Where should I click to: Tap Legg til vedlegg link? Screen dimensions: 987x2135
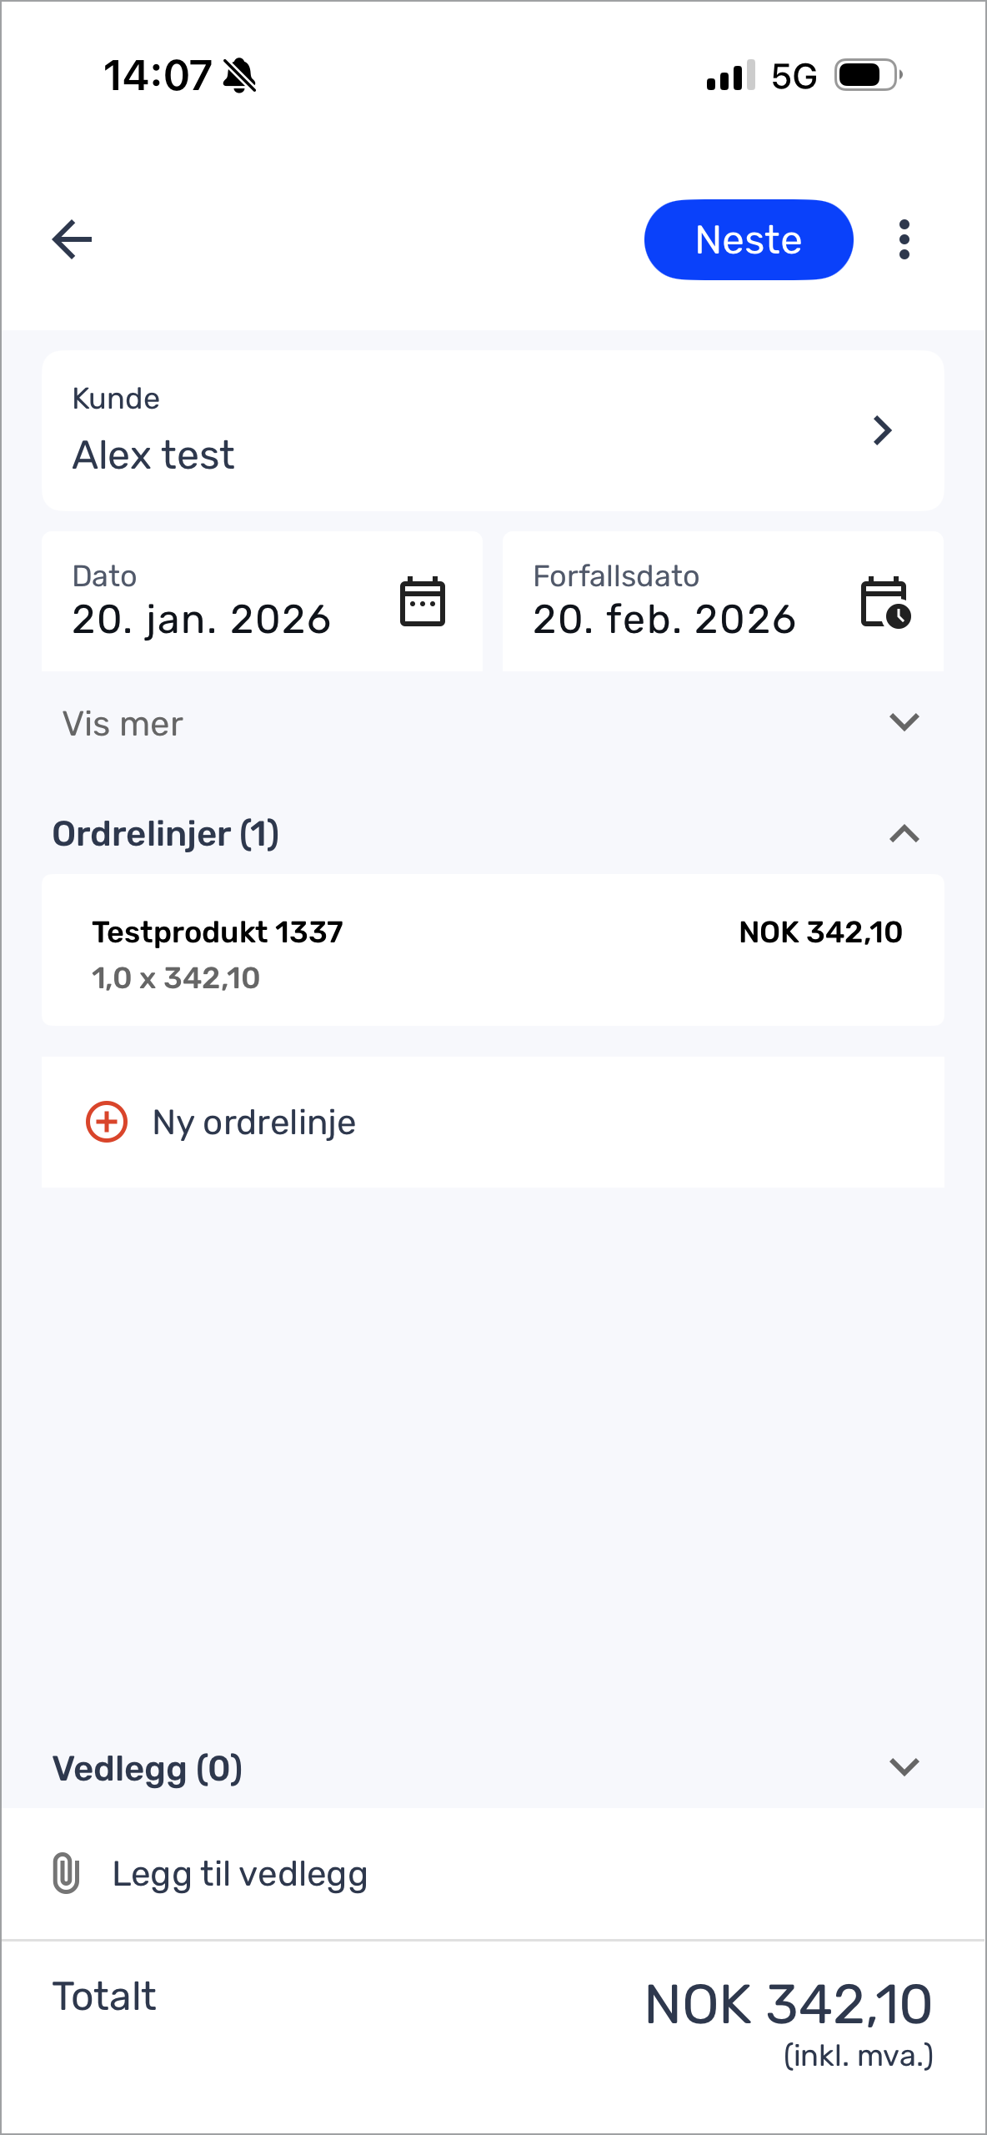(x=240, y=1874)
